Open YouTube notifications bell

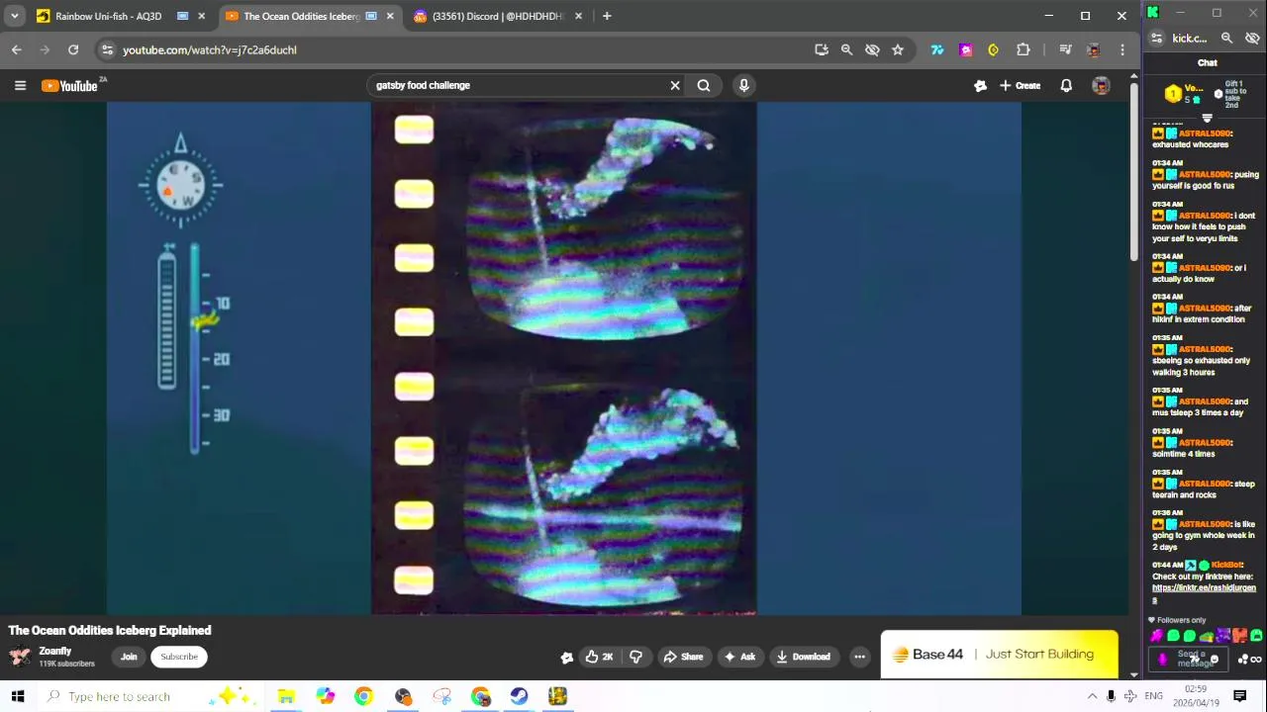pos(1066,86)
